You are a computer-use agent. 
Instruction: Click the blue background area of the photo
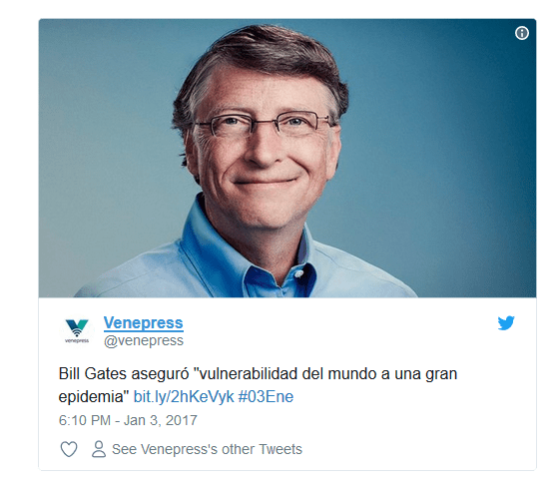click(460, 142)
